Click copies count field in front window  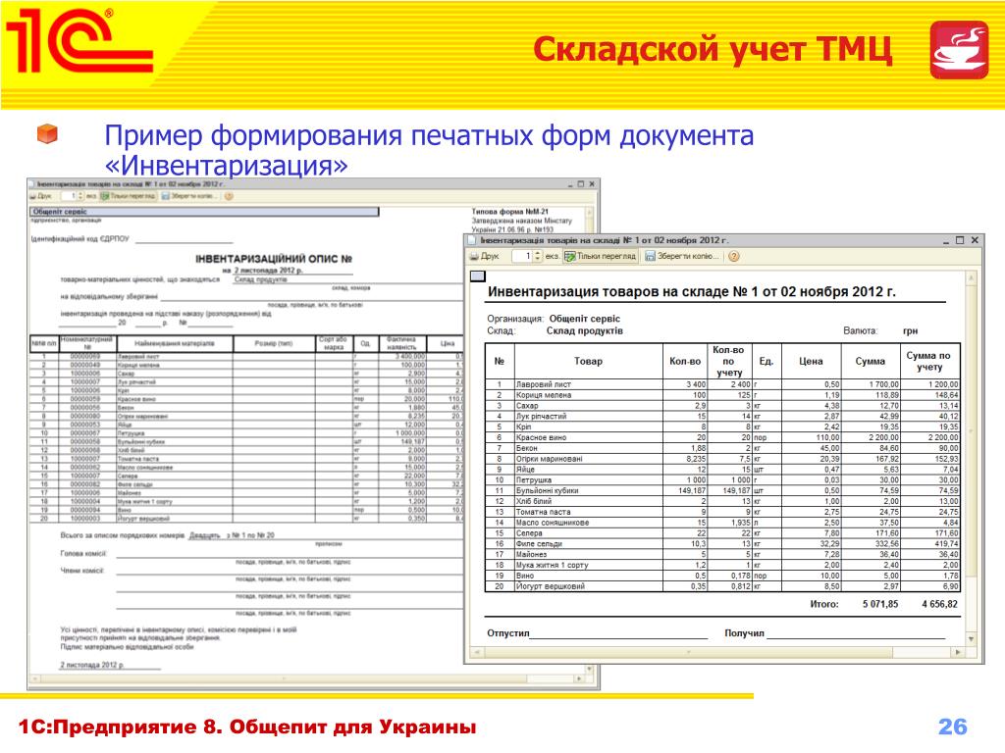click(522, 256)
